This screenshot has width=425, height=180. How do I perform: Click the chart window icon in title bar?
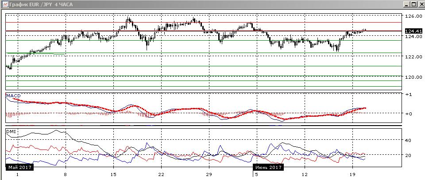click(5, 4)
